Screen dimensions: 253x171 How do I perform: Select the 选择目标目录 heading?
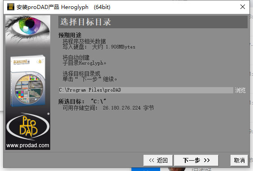tap(86, 22)
